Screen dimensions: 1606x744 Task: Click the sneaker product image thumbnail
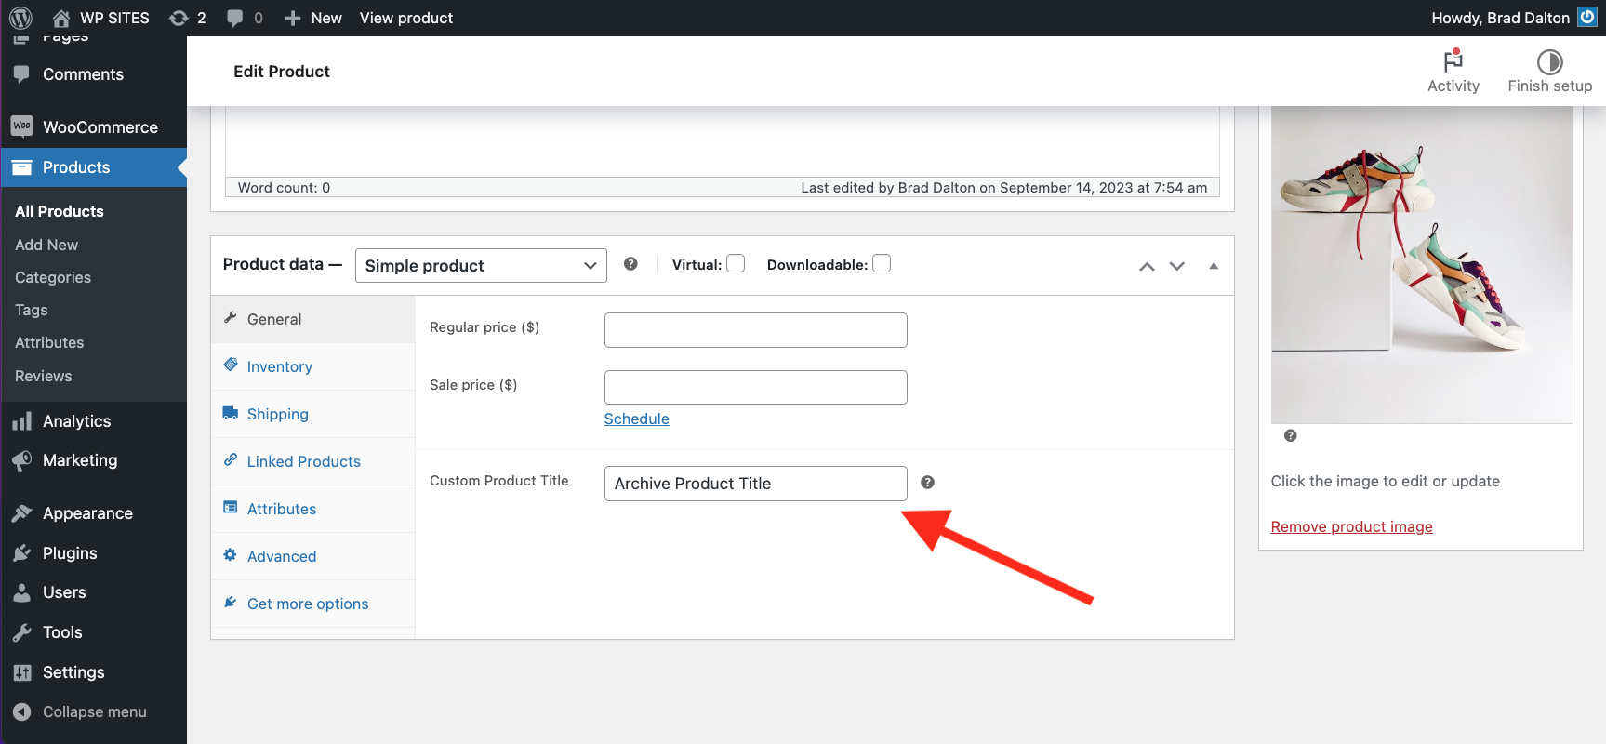tap(1421, 264)
